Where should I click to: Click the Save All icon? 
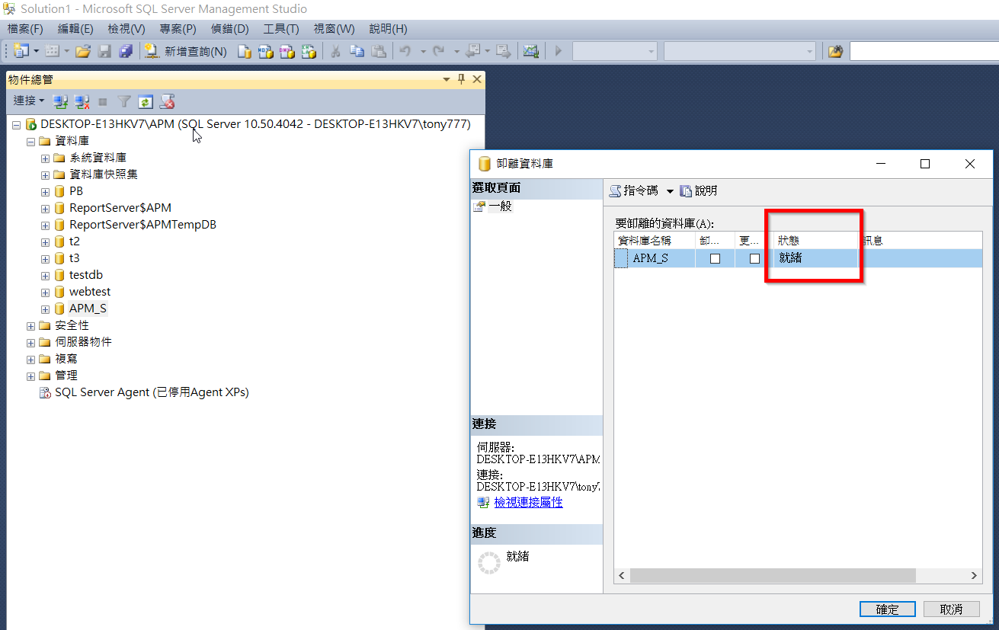coord(126,51)
